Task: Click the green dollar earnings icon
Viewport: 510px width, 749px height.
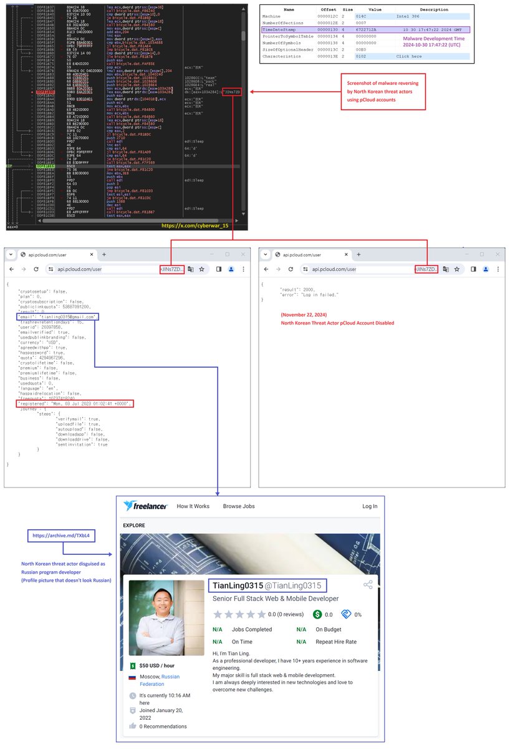Action: pos(318,614)
